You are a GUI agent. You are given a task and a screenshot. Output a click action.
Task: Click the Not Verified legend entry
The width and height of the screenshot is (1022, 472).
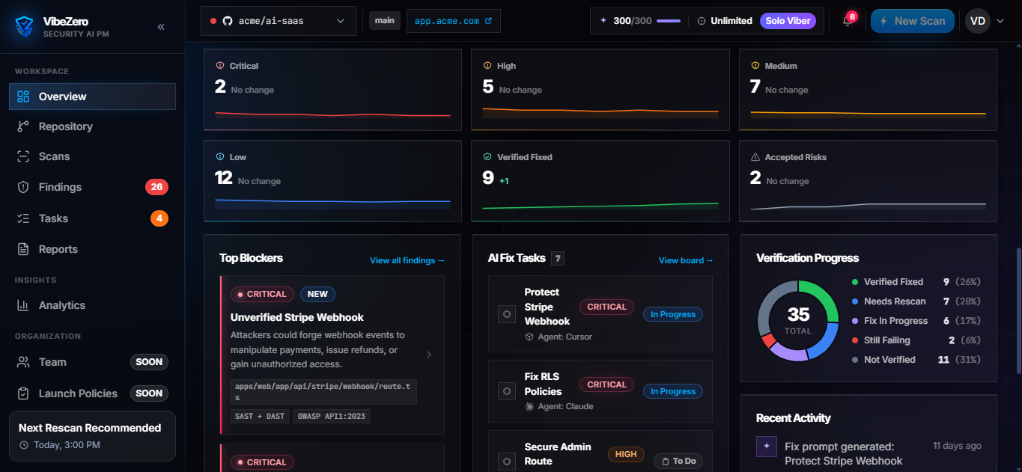click(x=916, y=360)
